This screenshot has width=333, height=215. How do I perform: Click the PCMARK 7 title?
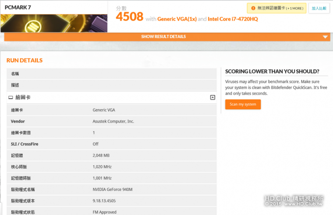click(18, 7)
